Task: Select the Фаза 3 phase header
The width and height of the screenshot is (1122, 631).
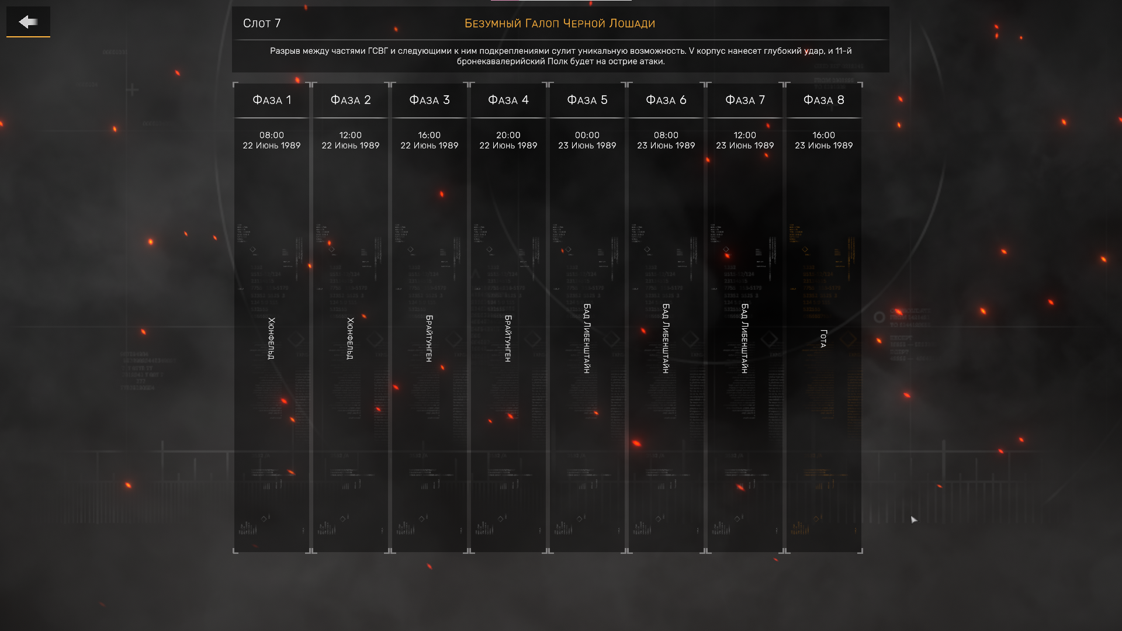Action: (430, 100)
